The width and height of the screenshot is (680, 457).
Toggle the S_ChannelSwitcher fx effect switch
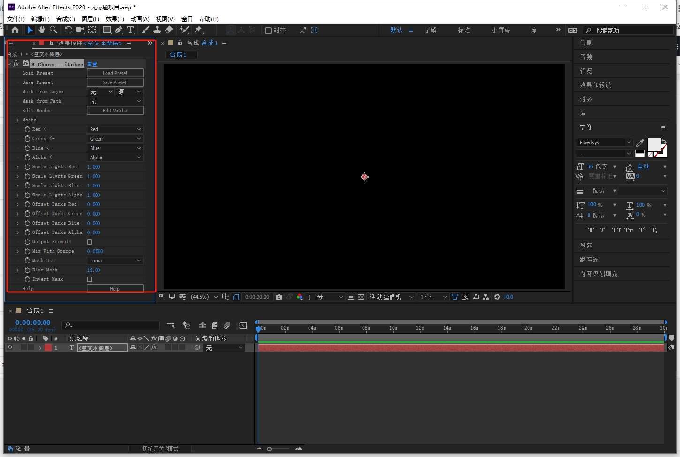(16, 64)
